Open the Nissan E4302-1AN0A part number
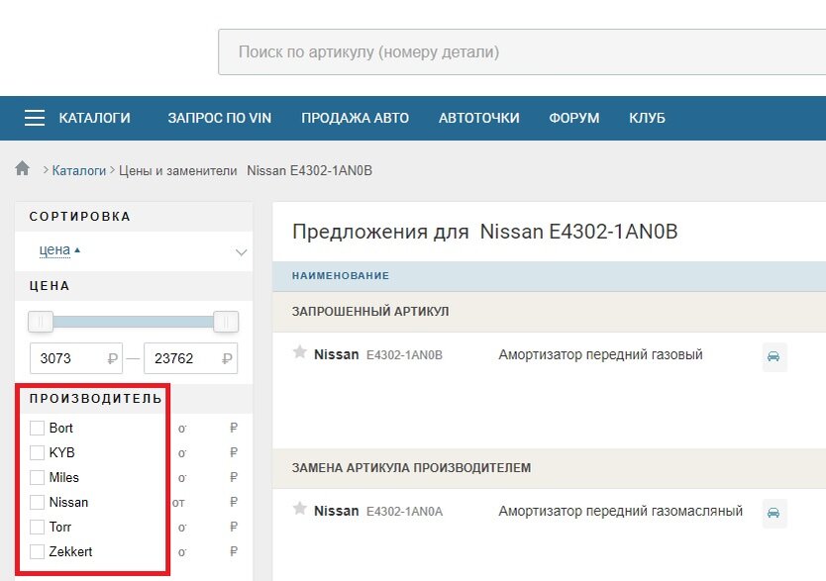826x581 pixels. point(404,512)
